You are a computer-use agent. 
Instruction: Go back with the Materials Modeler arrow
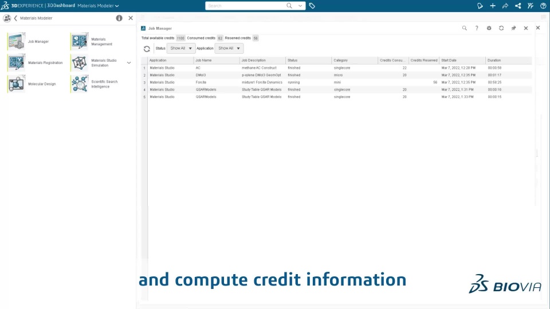(x=15, y=18)
